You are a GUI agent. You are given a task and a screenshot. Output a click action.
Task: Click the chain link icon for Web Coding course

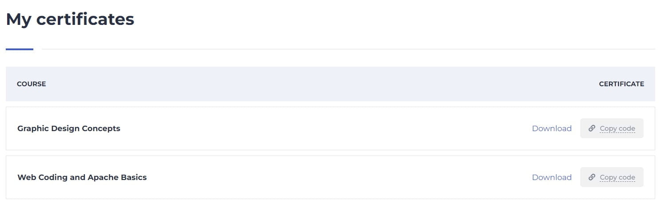click(x=592, y=177)
